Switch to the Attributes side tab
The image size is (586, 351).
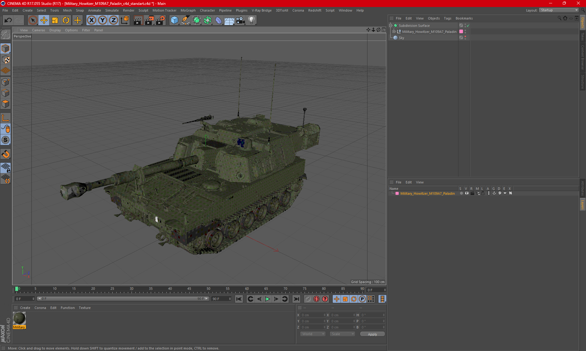click(x=583, y=188)
